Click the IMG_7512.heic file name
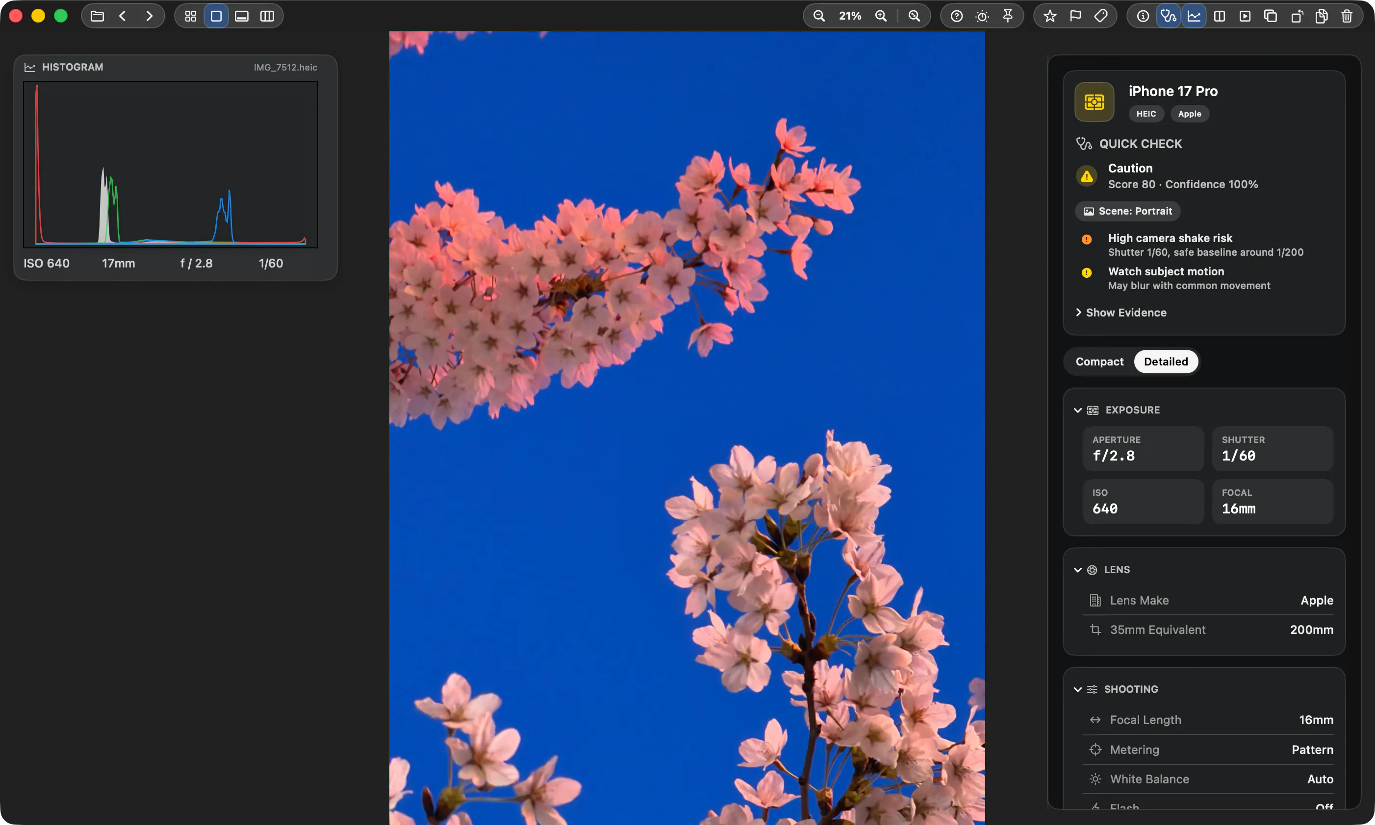Screen dimensions: 1375x825 [285, 67]
